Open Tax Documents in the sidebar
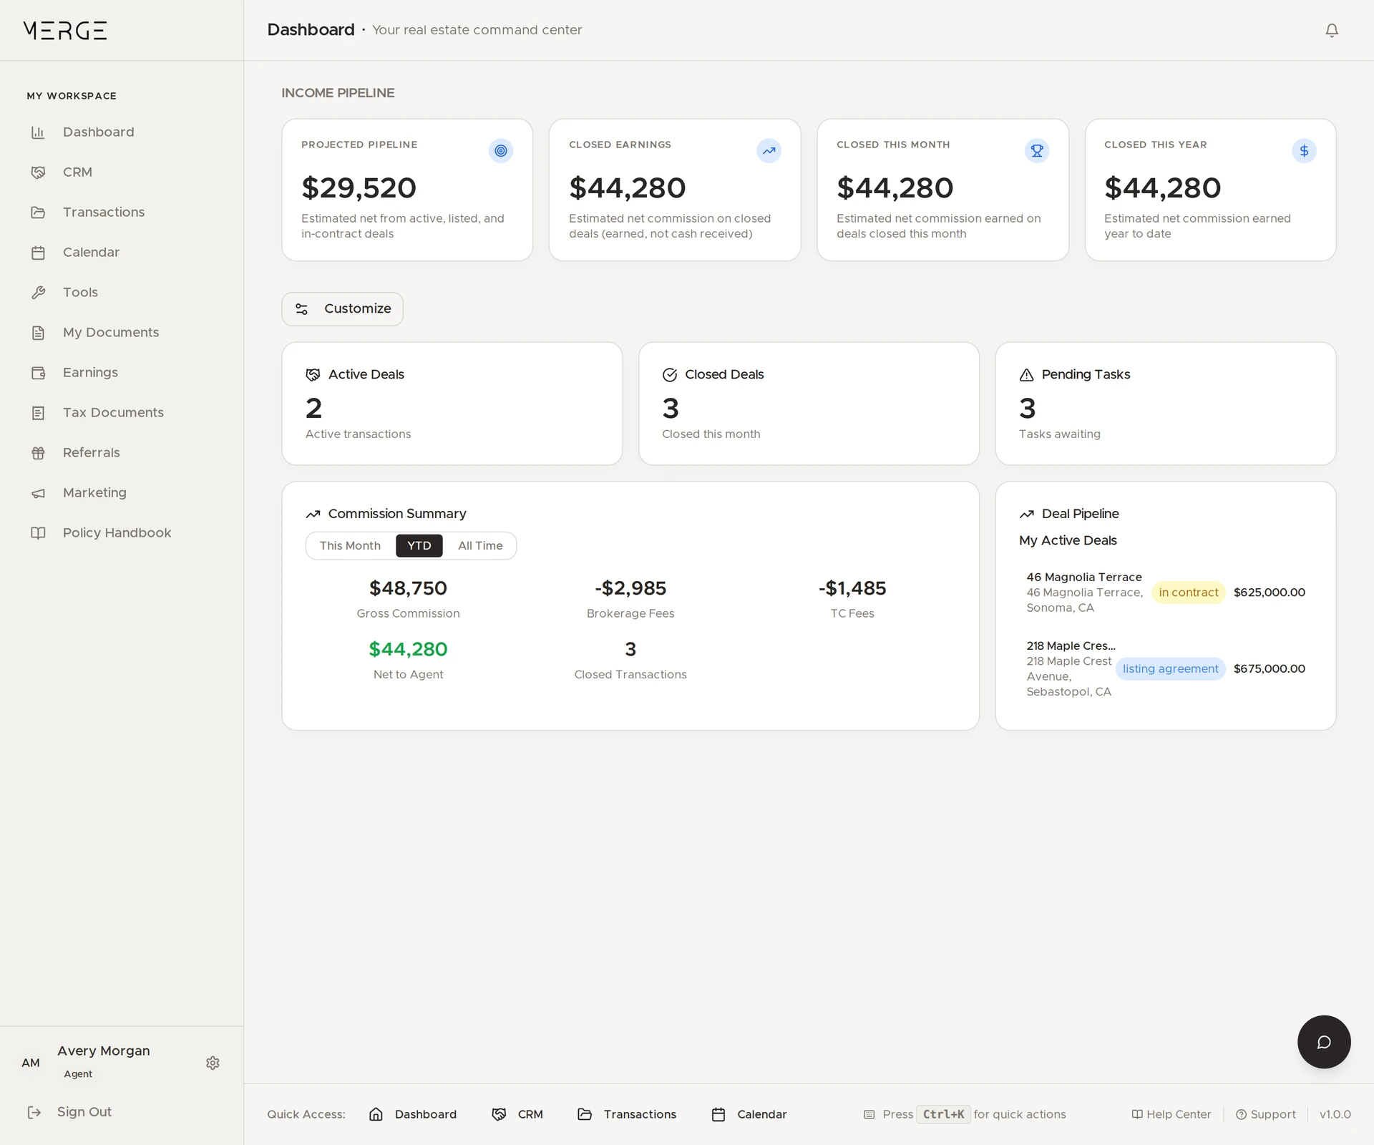 coord(122,413)
